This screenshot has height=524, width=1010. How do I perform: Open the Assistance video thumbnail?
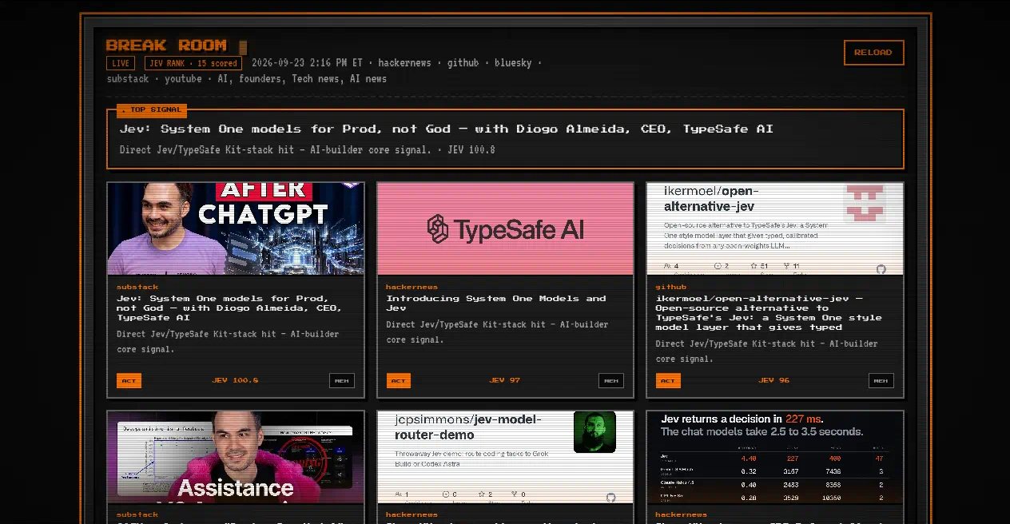[x=236, y=457]
